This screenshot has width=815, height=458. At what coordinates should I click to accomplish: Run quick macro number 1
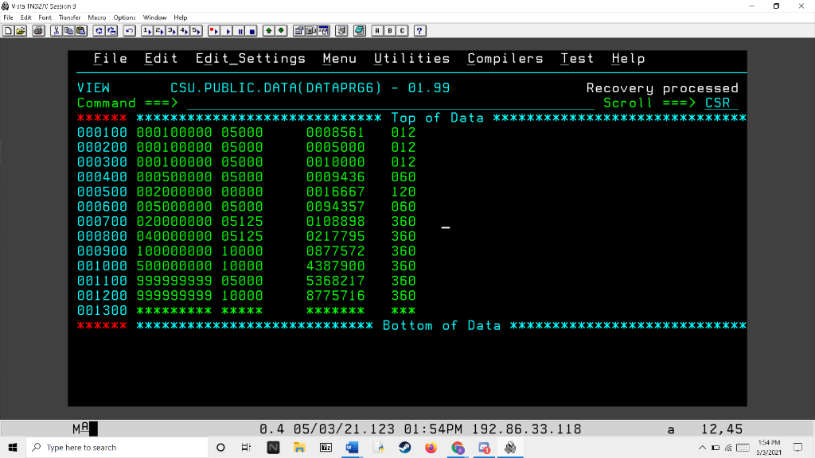coord(146,31)
